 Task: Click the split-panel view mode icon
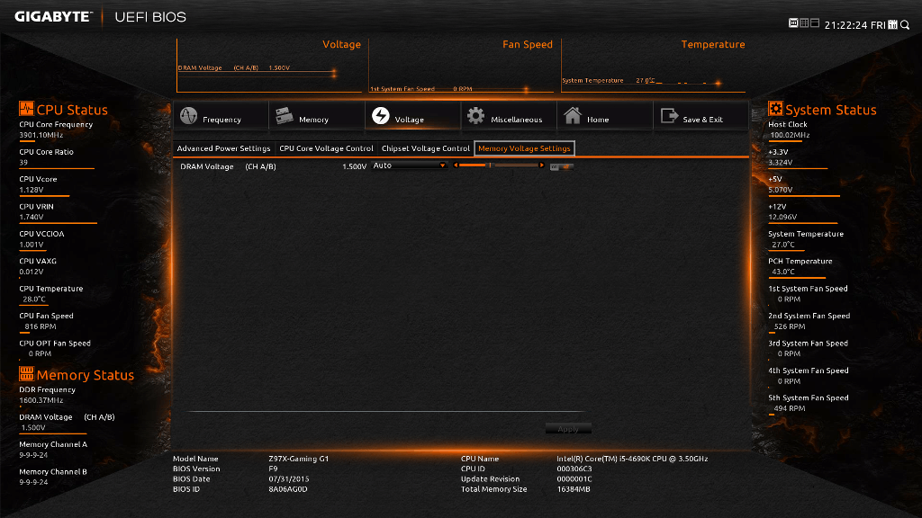(814, 22)
